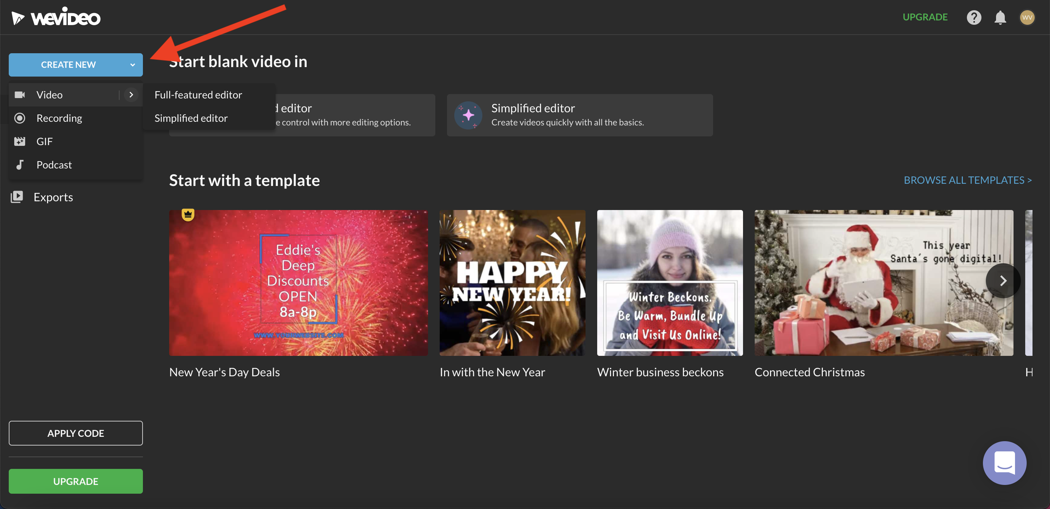Click the APPLY CODE button
The image size is (1050, 509).
click(x=76, y=433)
